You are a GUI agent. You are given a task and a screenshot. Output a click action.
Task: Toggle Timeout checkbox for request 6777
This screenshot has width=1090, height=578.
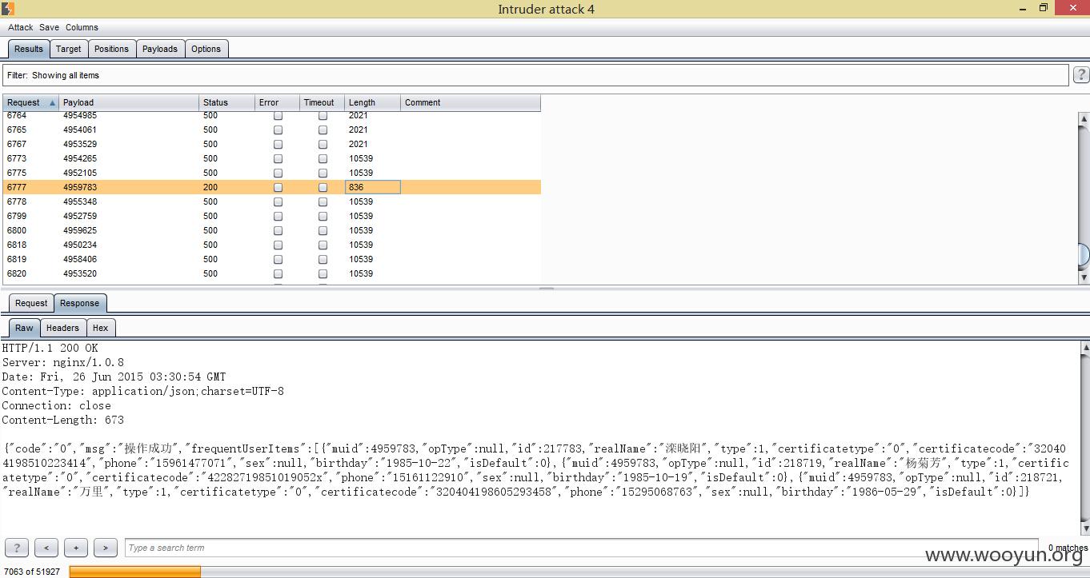tap(323, 187)
